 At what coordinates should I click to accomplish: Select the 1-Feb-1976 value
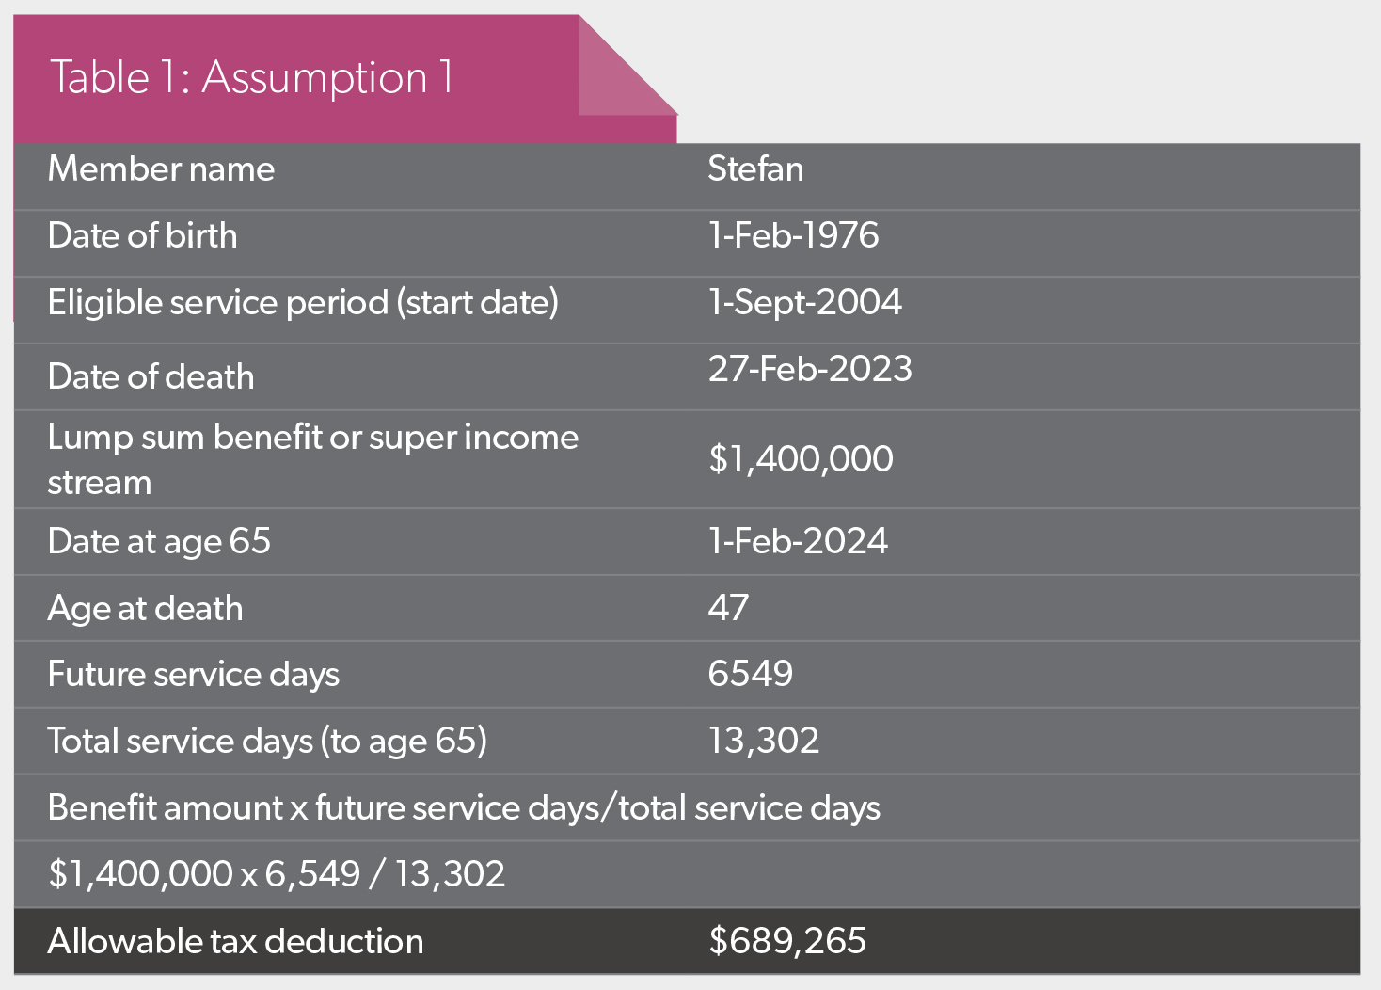[x=793, y=235]
